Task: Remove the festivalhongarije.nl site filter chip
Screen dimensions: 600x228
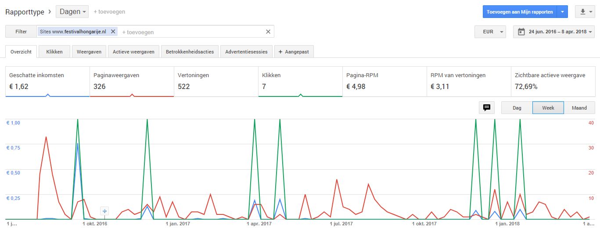Action: click(113, 32)
